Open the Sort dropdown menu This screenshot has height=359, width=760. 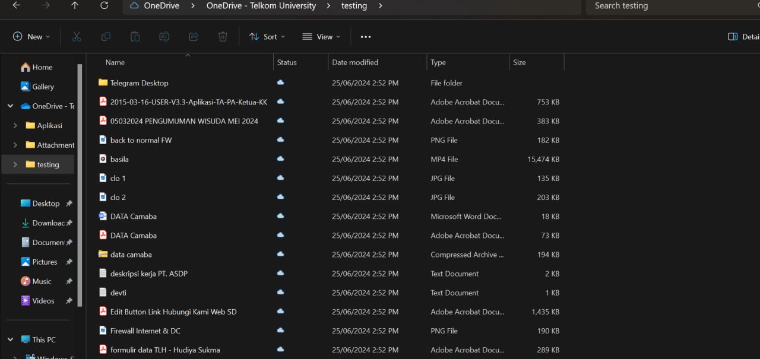pos(267,37)
